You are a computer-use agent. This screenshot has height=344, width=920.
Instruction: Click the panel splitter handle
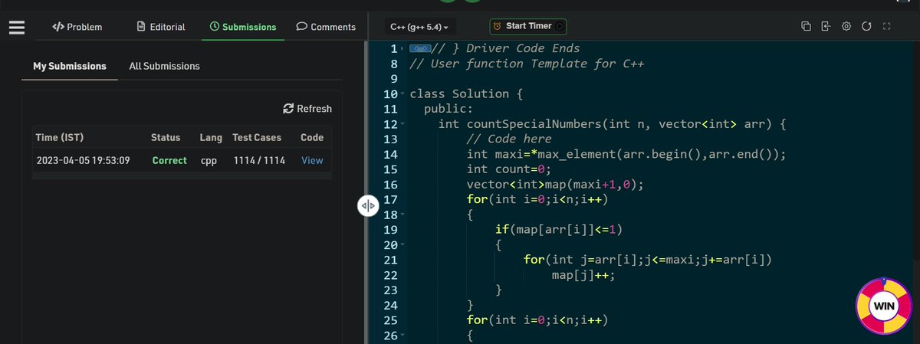367,205
